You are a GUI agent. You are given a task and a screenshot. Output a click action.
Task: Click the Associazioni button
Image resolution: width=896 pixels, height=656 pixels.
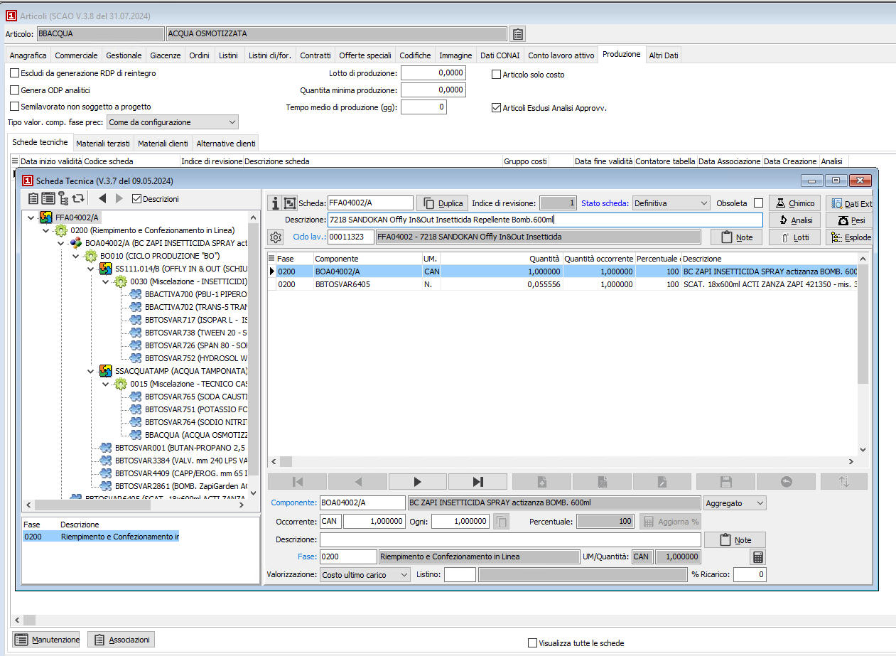pyautogui.click(x=121, y=640)
